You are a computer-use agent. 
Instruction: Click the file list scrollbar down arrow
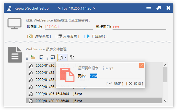tap(165, 101)
